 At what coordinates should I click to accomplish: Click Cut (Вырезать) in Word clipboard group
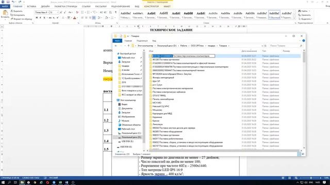click(16, 11)
